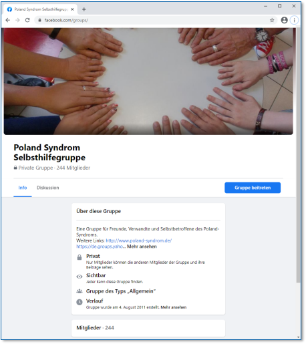Switch to the Diskussion tab
The image size is (306, 344).
[48, 188]
